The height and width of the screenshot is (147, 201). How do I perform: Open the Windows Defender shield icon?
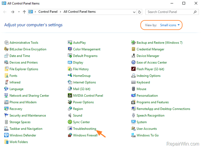coord(6,135)
